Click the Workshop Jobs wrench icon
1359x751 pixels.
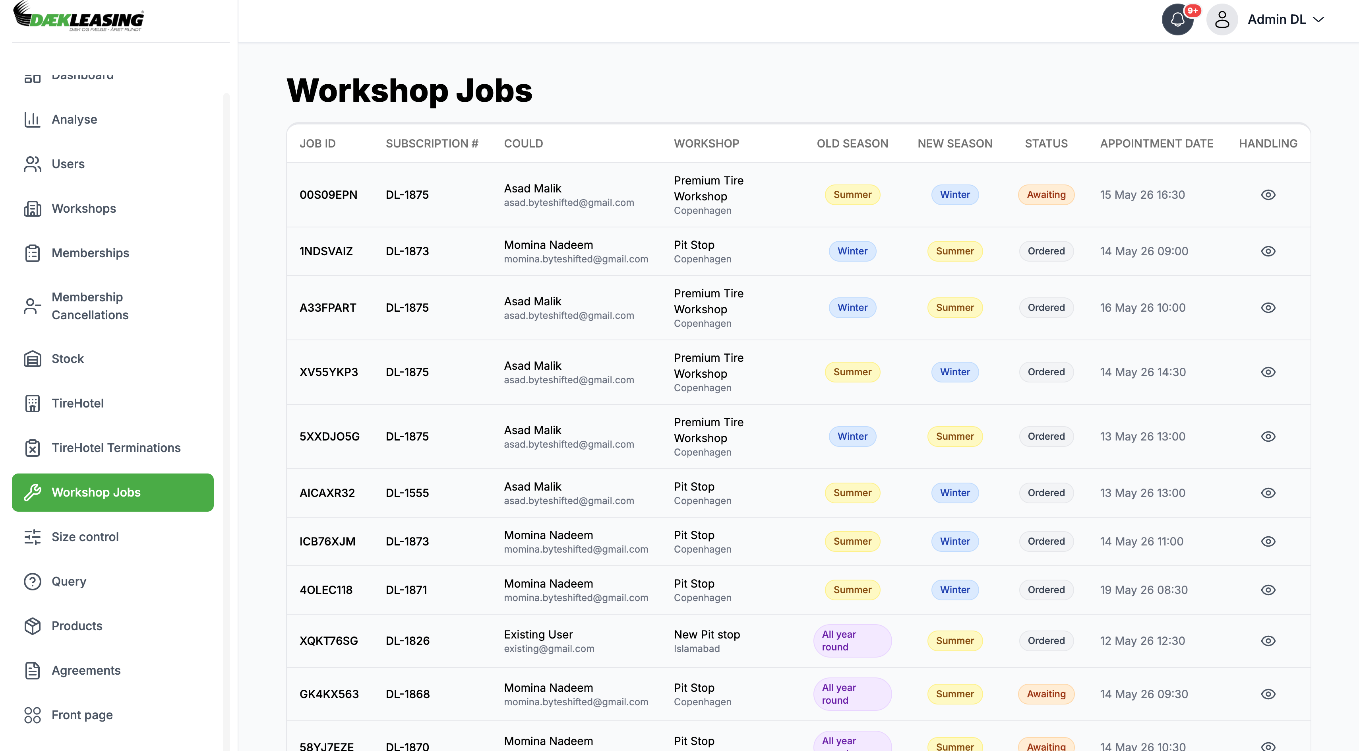(x=32, y=493)
